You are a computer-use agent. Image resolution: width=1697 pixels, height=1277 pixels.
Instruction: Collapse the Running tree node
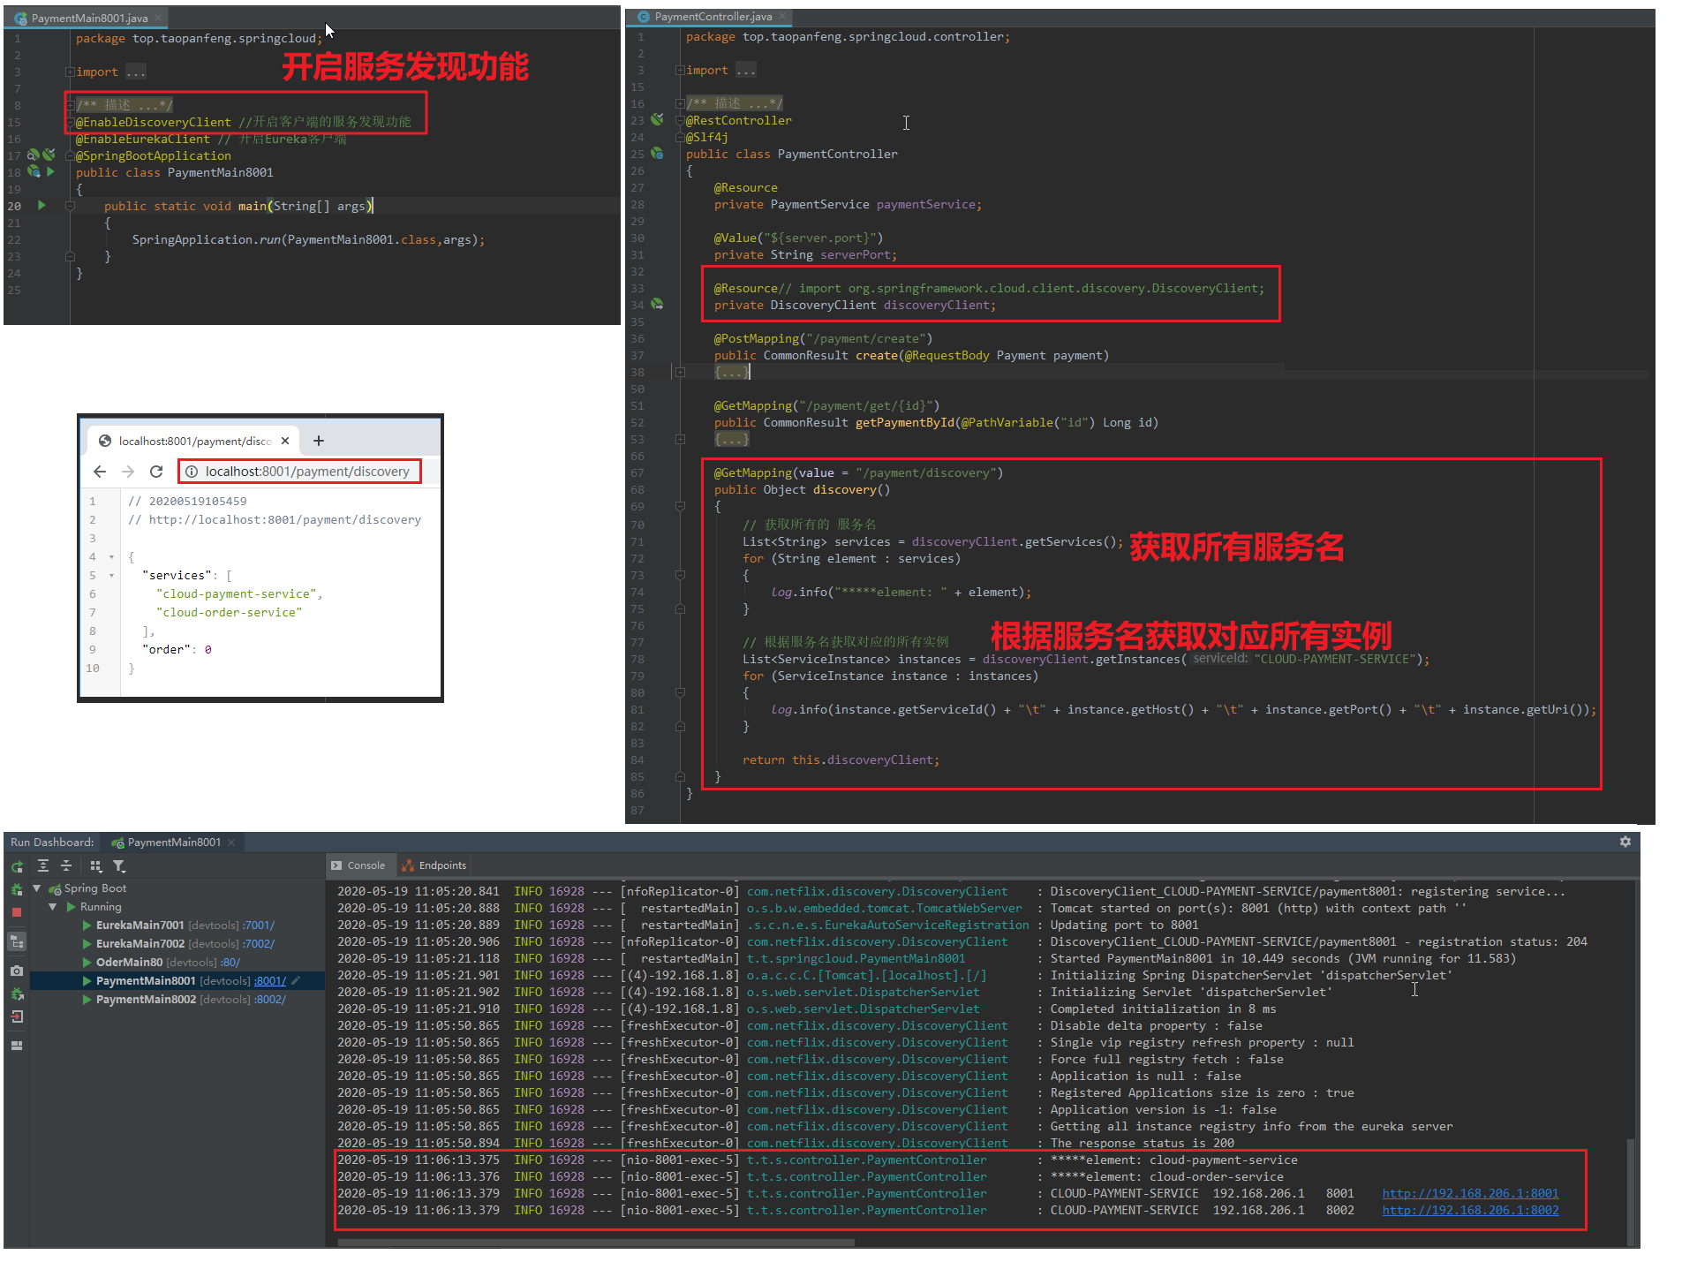click(53, 907)
